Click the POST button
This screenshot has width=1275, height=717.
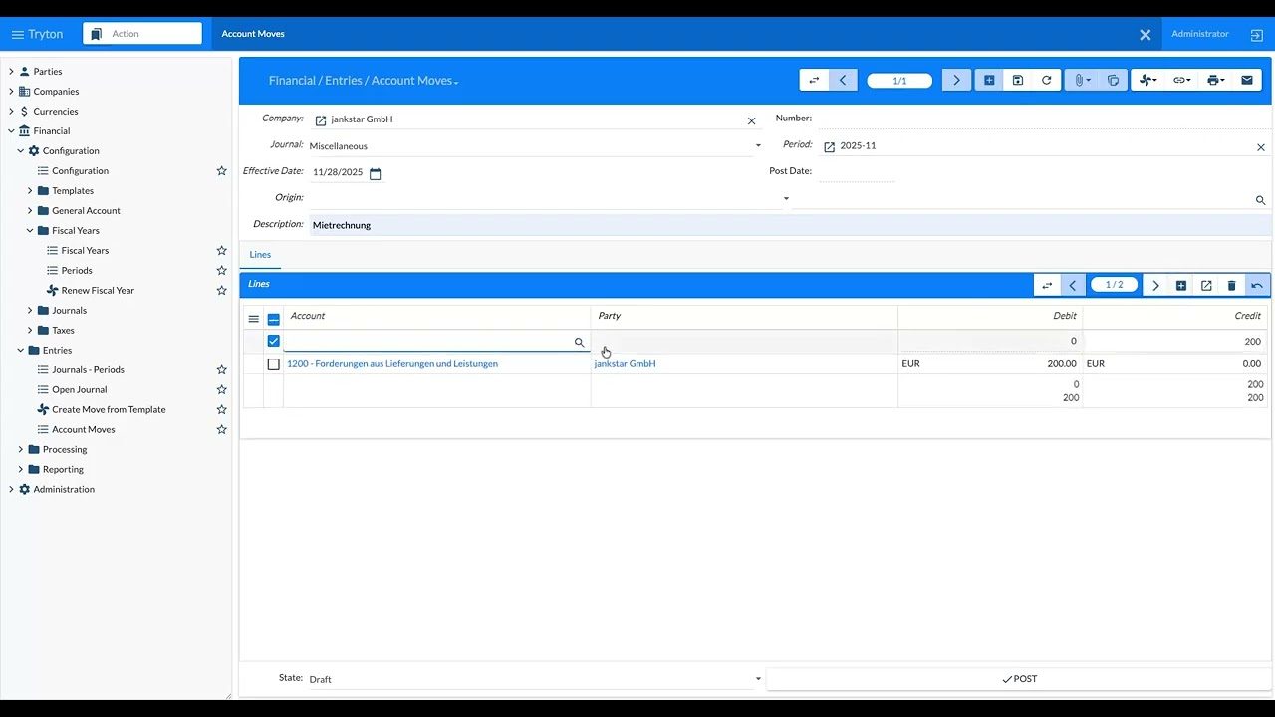click(x=1019, y=679)
